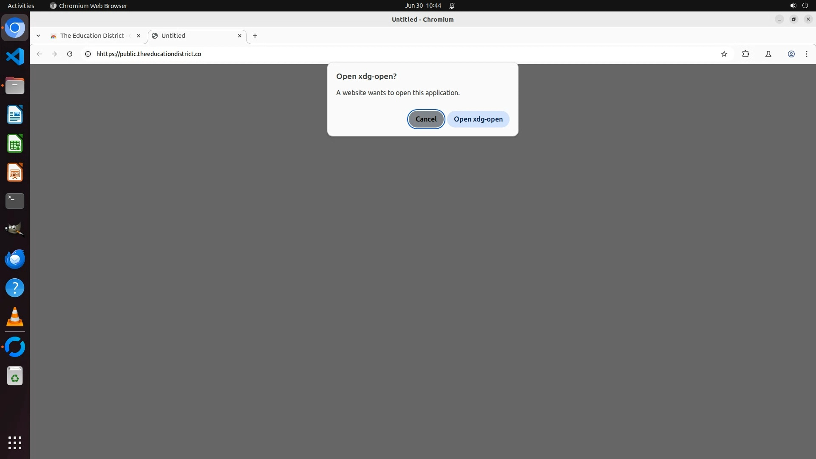Viewport: 816px width, 459px height.
Task: Open Activities overview
Action: 21,6
